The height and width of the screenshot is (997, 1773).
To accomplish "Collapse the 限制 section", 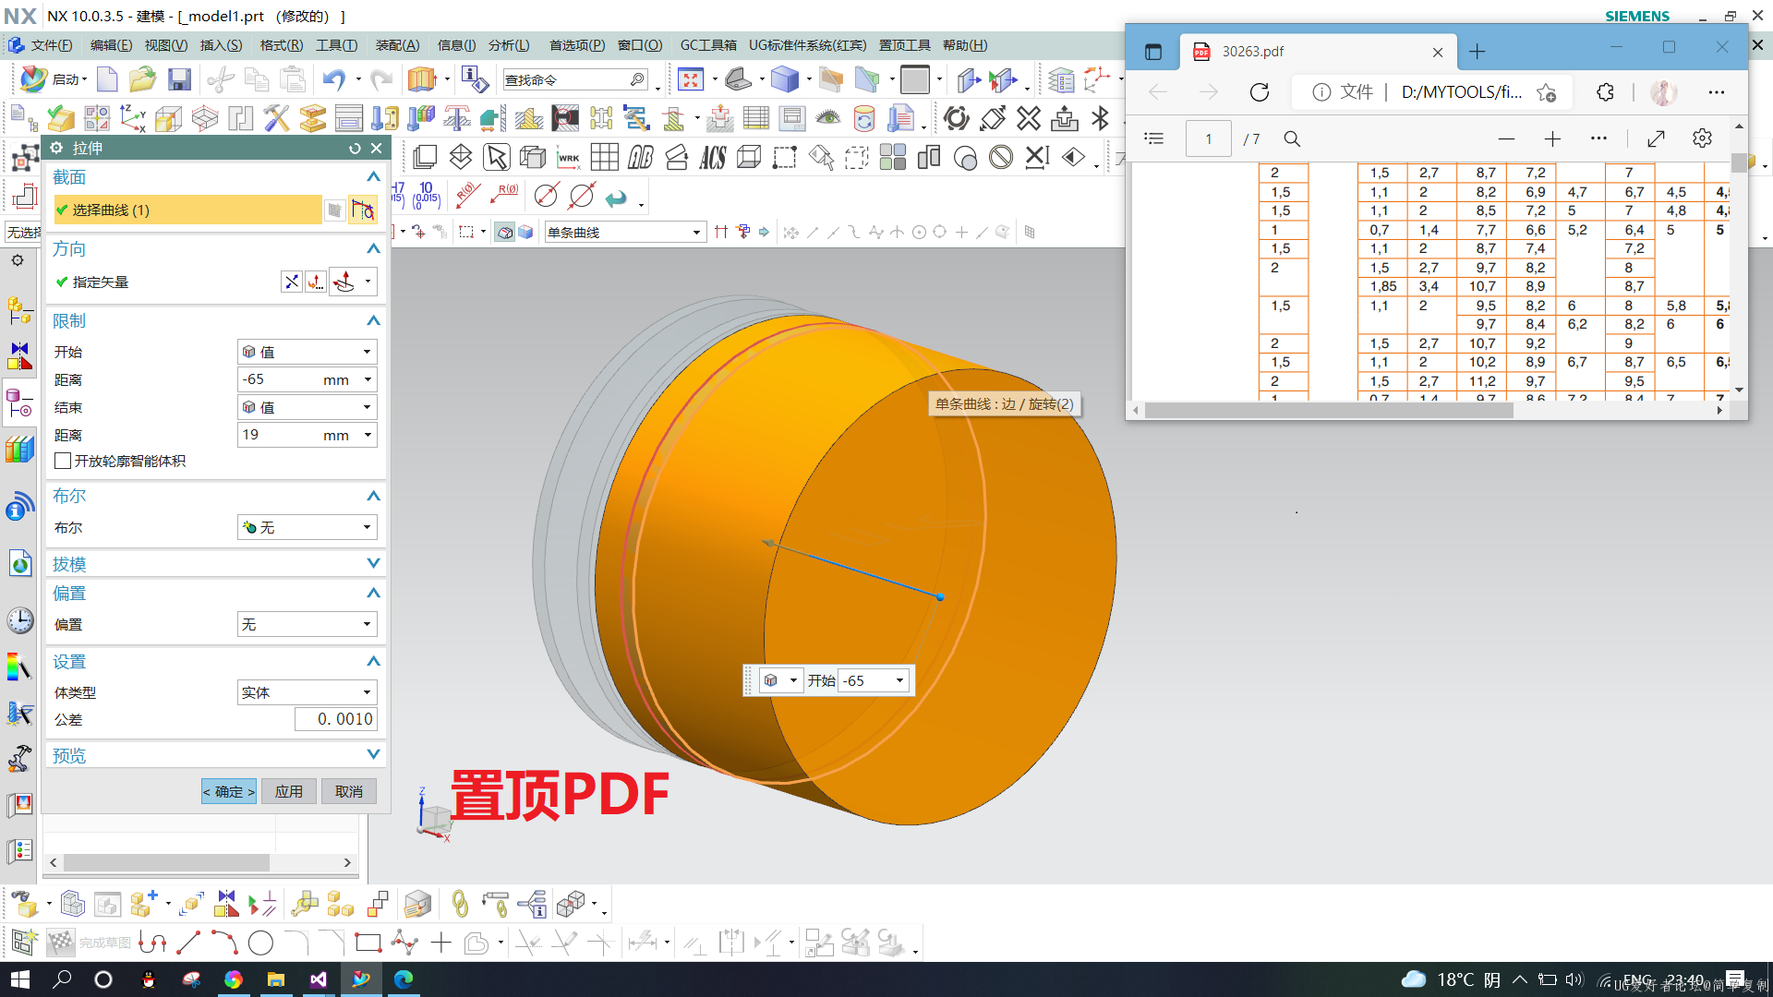I will click(x=373, y=320).
